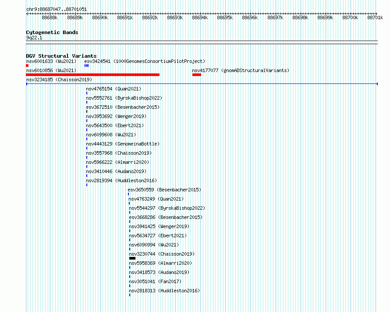Open nsv3941425 (Wenger2019) variant
Screen dimensions: 390x312
tap(159, 226)
